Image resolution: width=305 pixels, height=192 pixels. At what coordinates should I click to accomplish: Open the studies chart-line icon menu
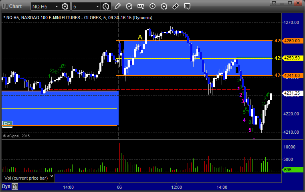tap(129, 6)
